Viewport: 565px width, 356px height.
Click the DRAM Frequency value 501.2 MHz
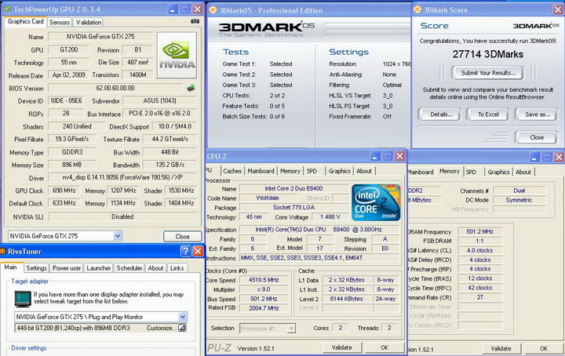tap(479, 231)
